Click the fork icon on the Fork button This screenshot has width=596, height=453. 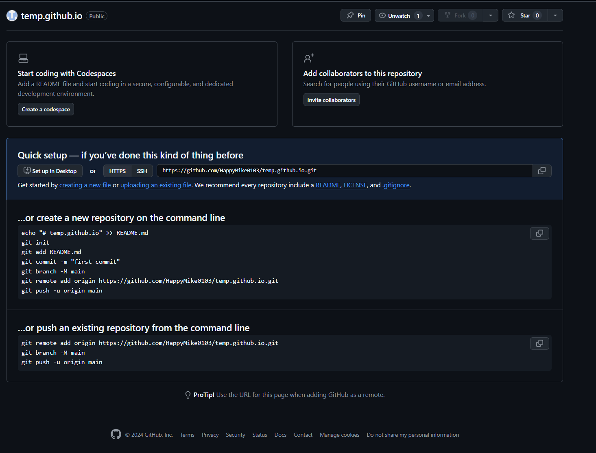coord(448,15)
